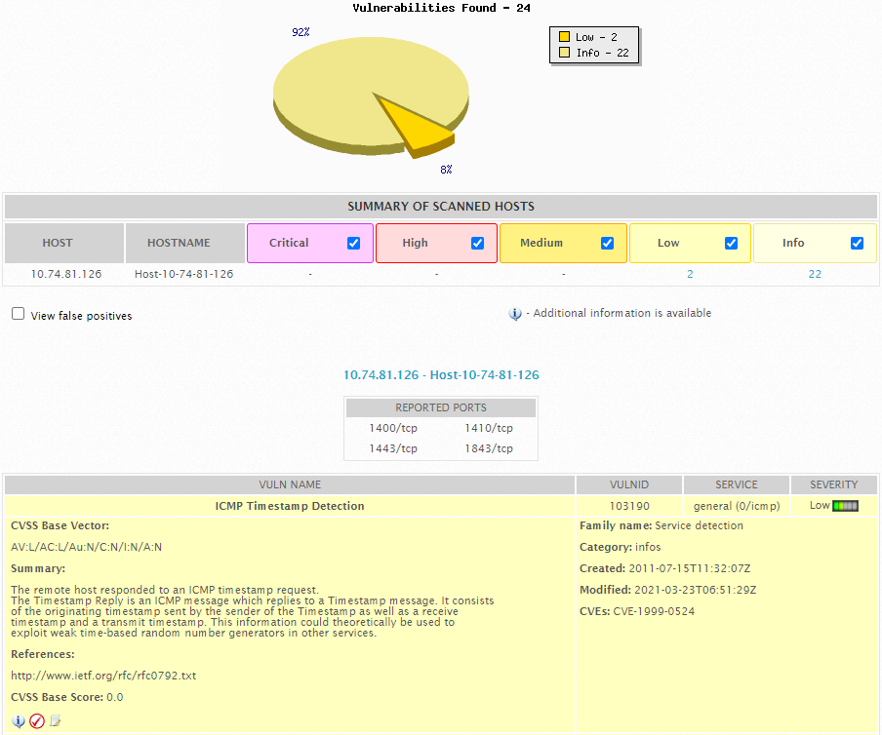Open host link 10.74.81.126 - Host-10-74-81-126
Screen dimensions: 882x735
pos(441,374)
